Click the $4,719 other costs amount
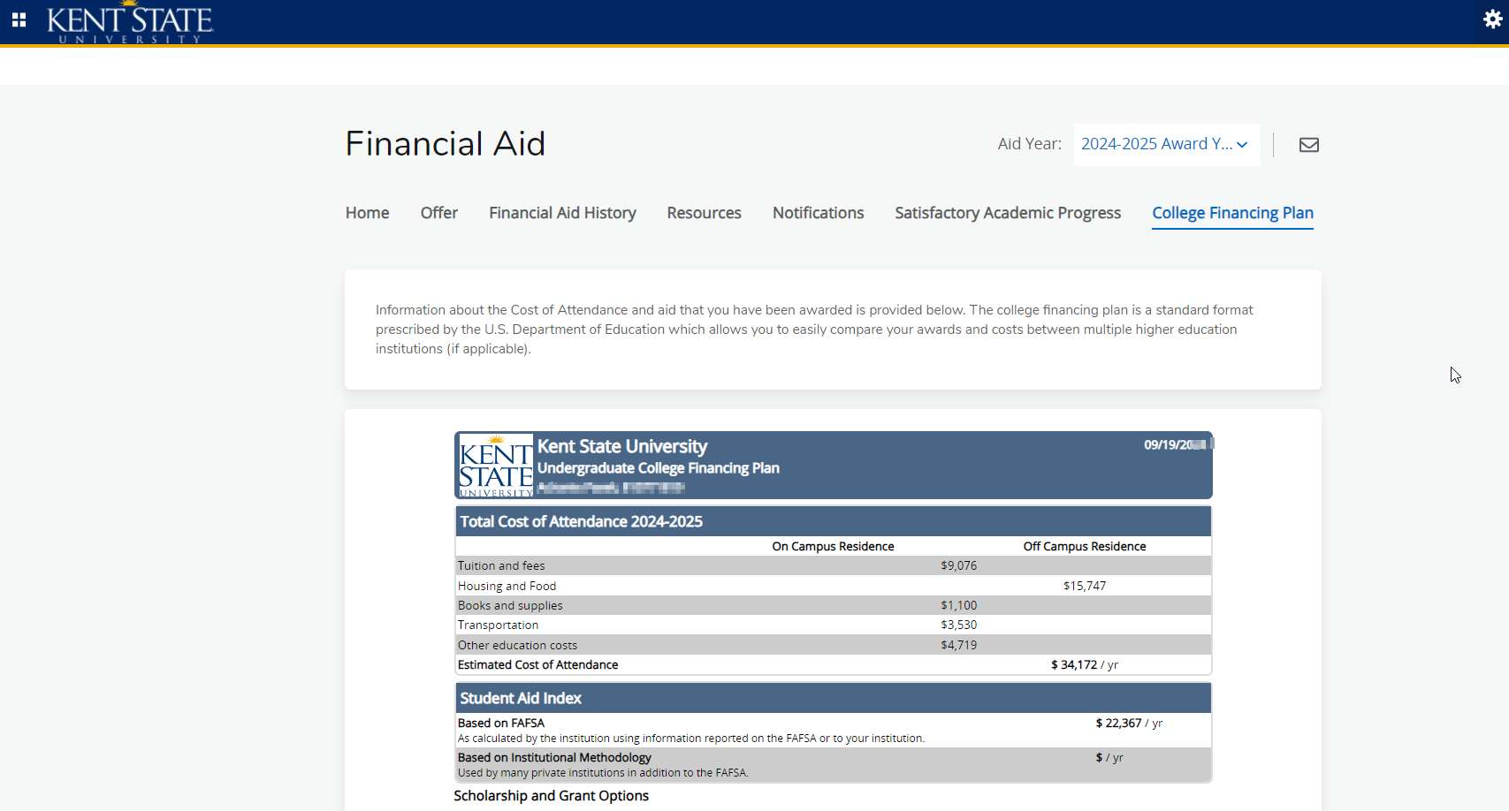 959,645
